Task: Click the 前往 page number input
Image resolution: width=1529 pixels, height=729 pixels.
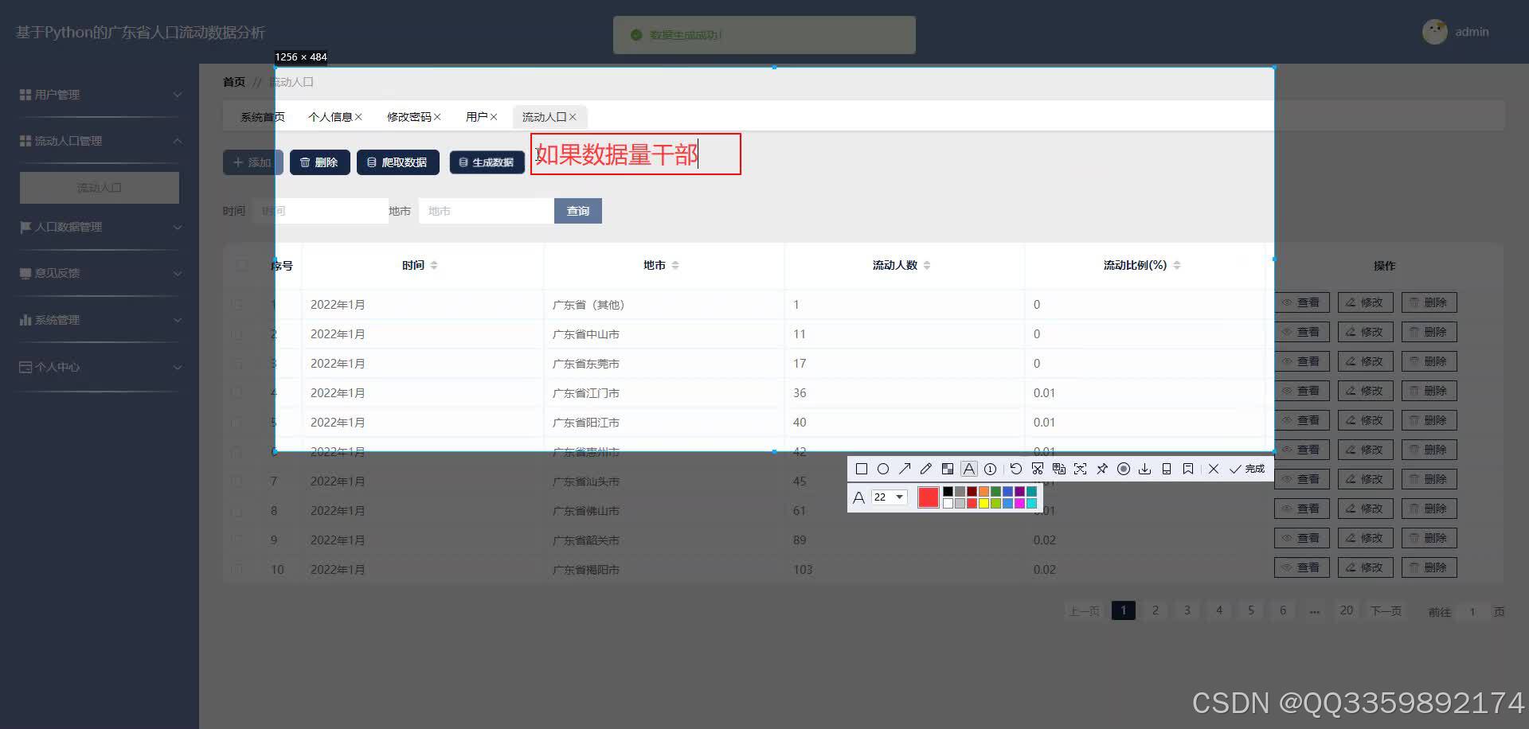Action: coord(1472,611)
